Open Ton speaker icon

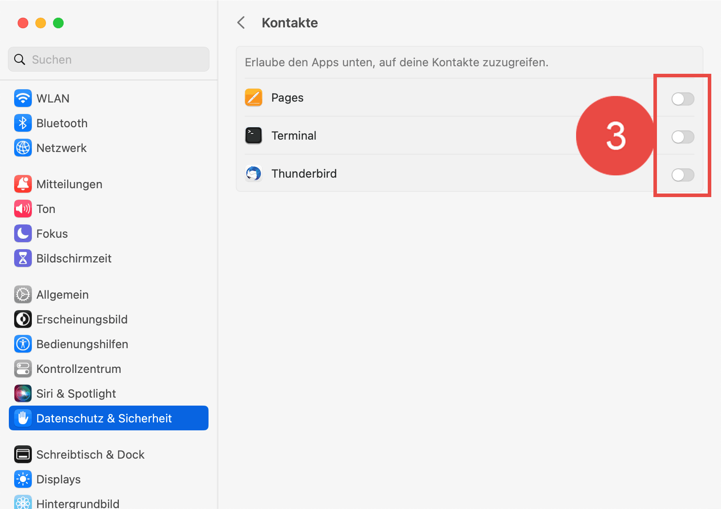click(x=23, y=209)
